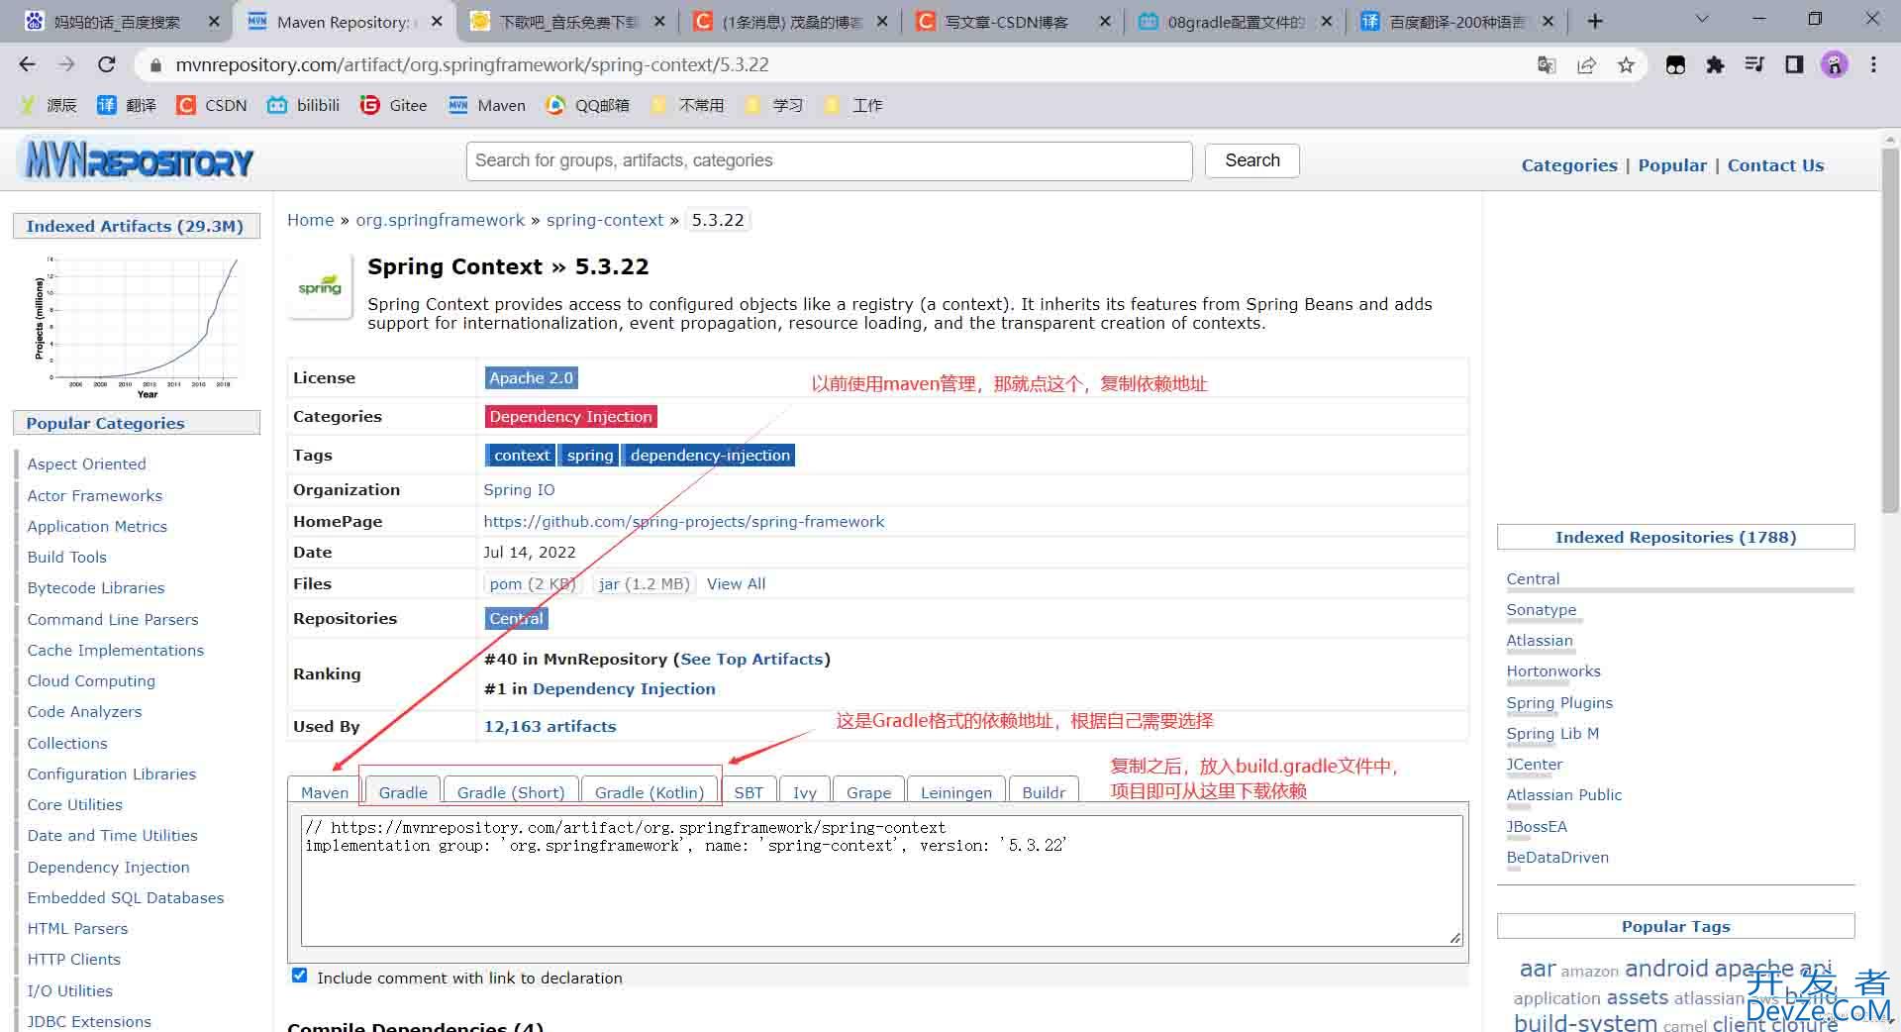Focus the search groups, artifacts field
1901x1032 pixels.
[829, 160]
